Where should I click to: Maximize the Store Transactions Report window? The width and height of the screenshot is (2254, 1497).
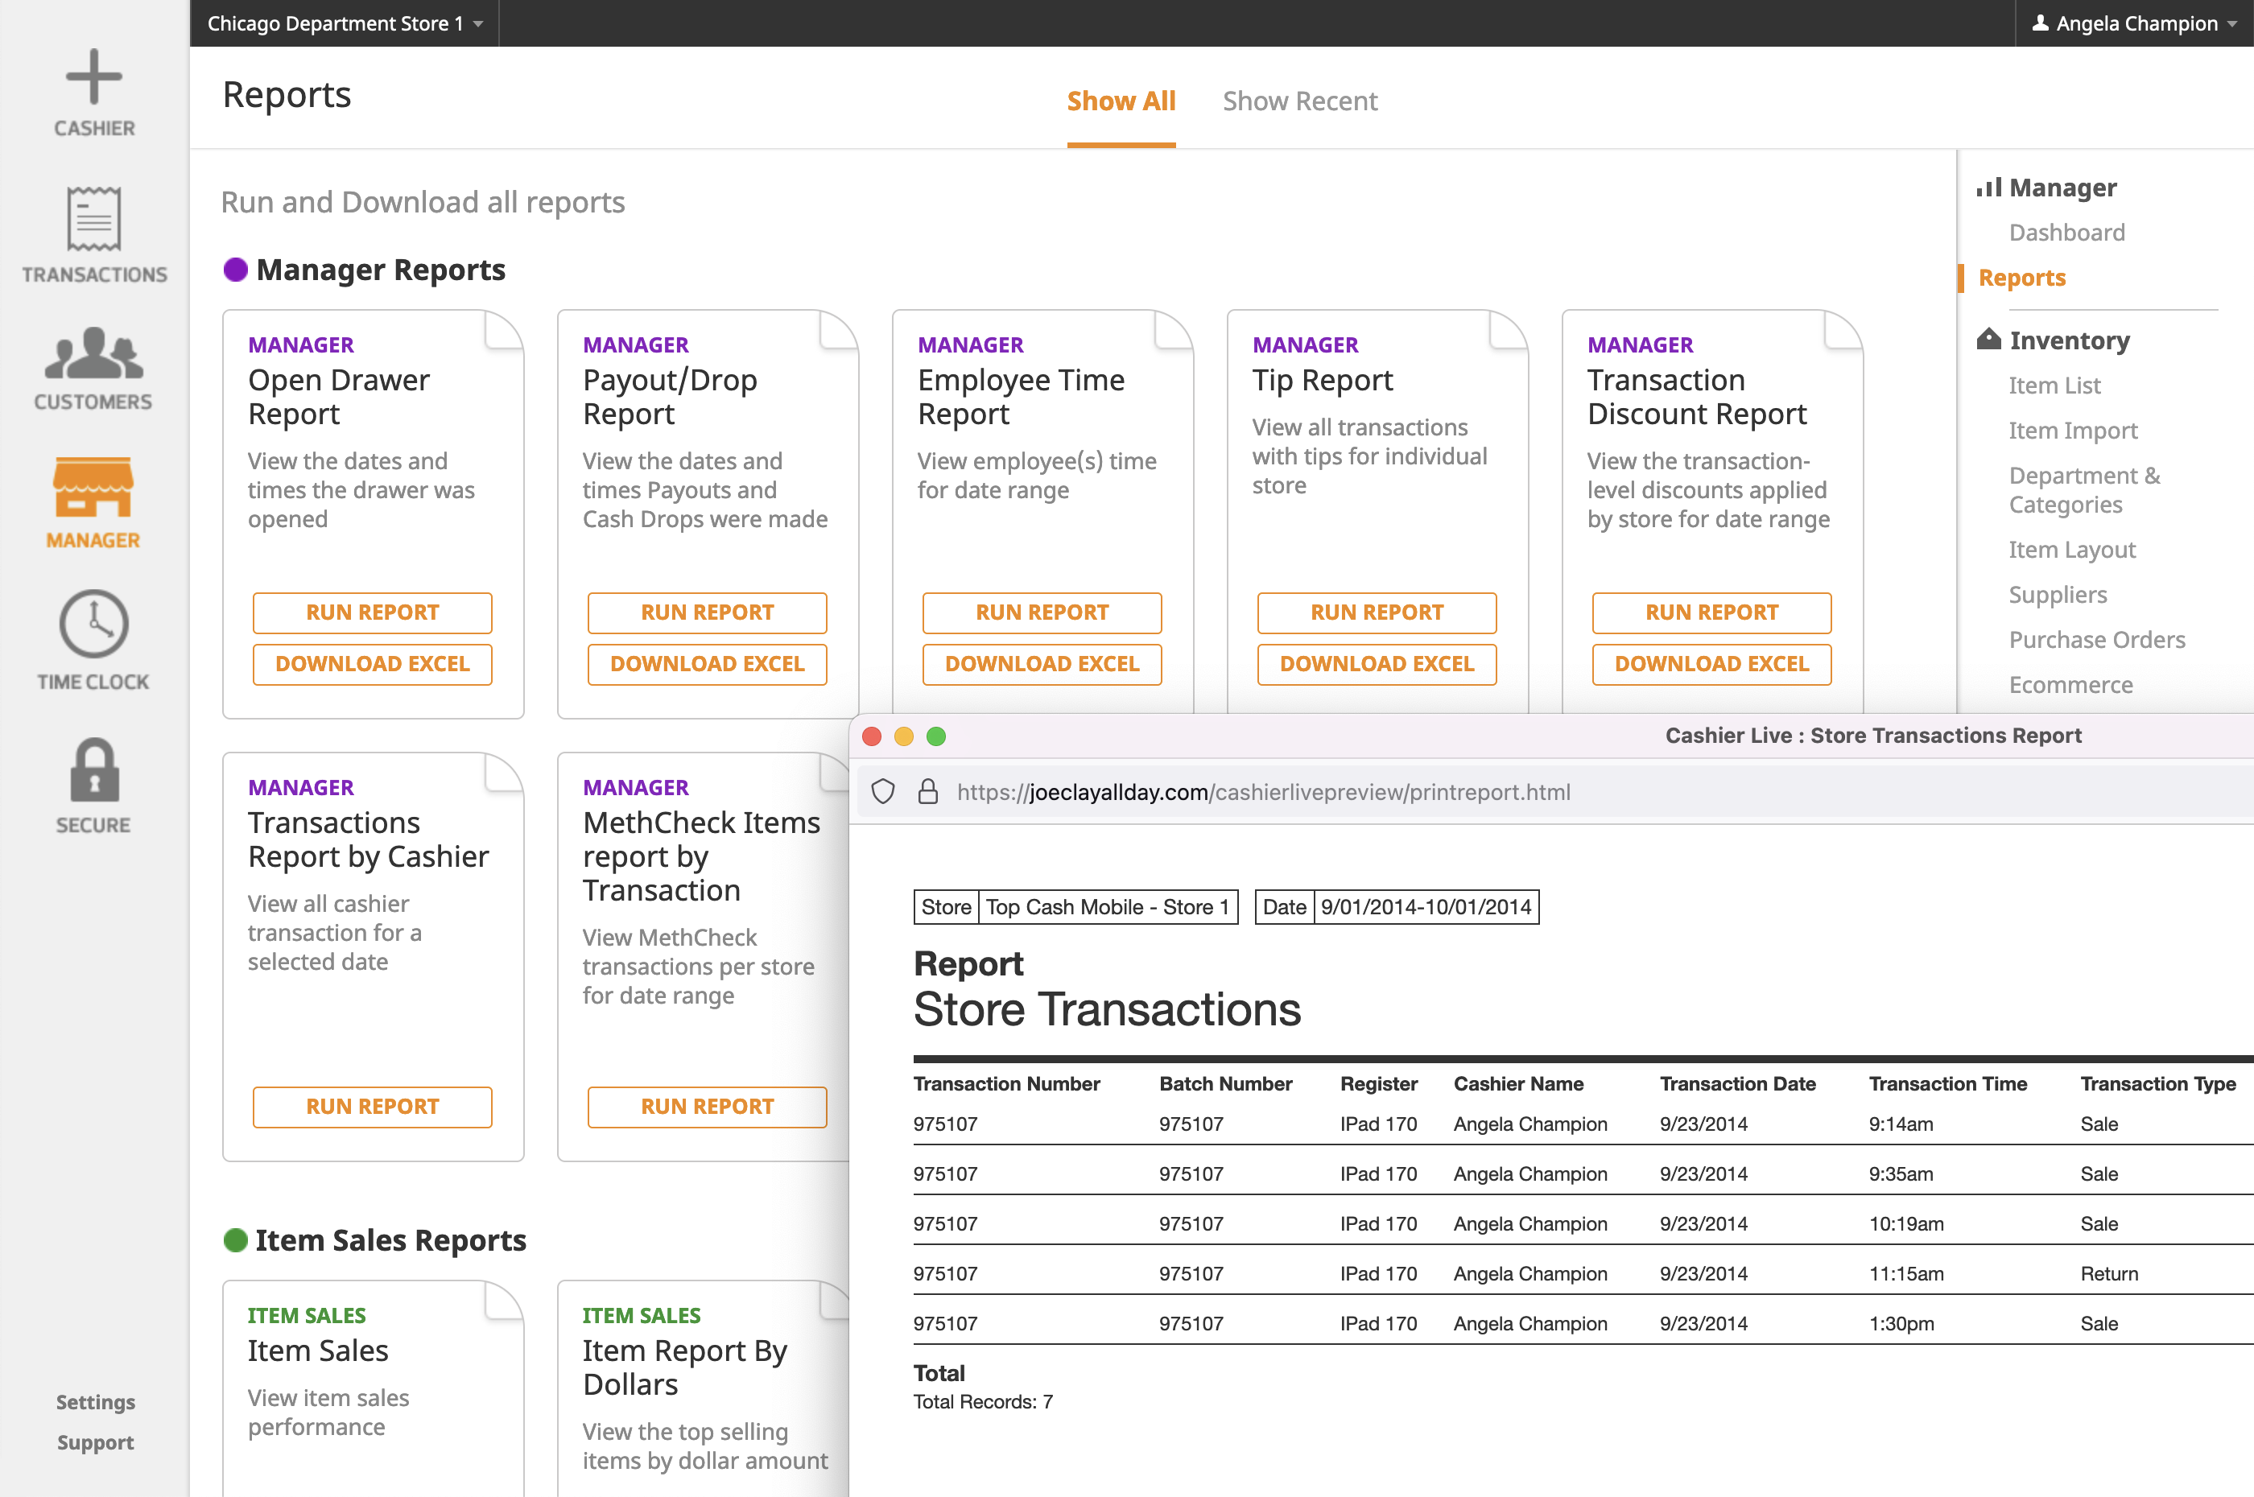935,736
